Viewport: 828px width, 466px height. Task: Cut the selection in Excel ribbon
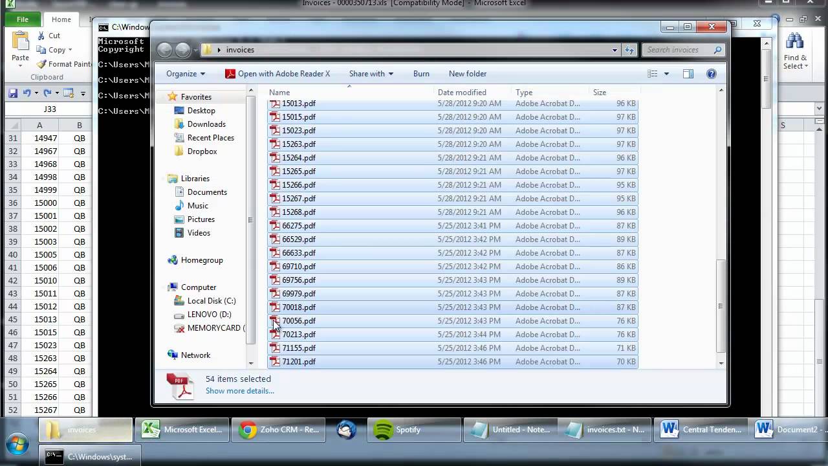pos(49,36)
